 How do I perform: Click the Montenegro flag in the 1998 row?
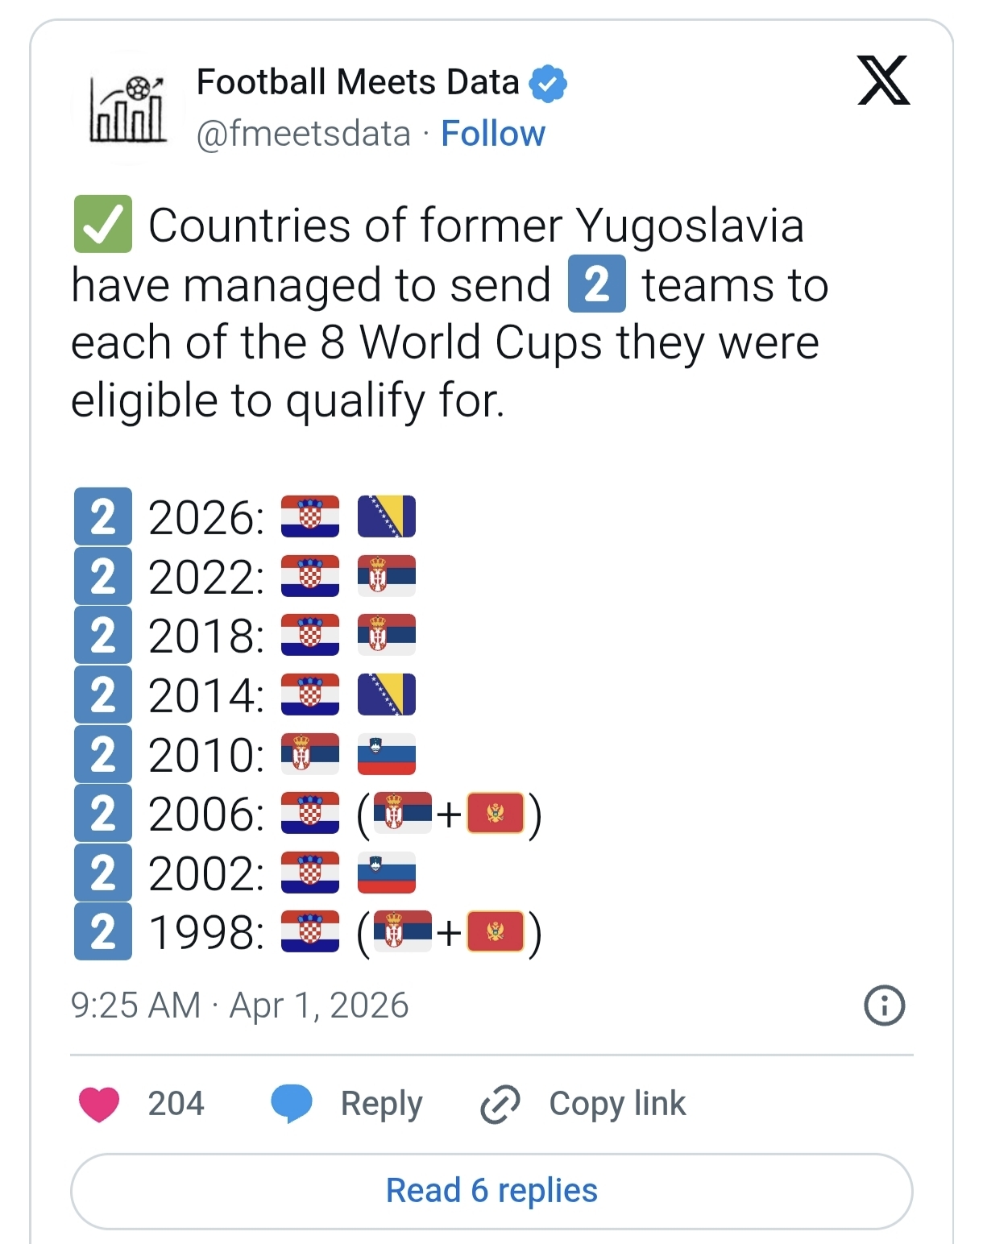point(496,932)
